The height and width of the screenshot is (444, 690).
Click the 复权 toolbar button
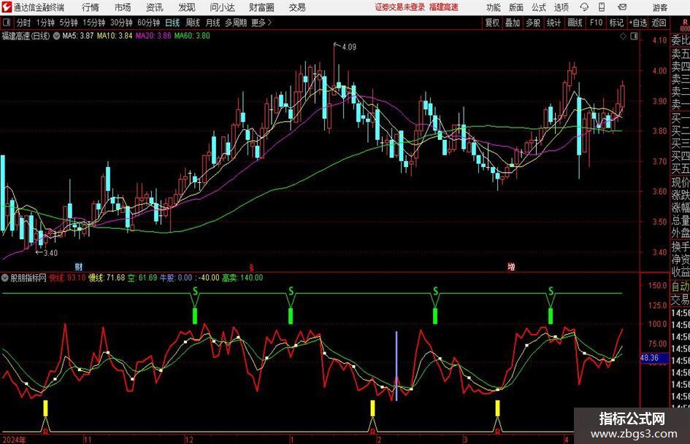[492, 23]
